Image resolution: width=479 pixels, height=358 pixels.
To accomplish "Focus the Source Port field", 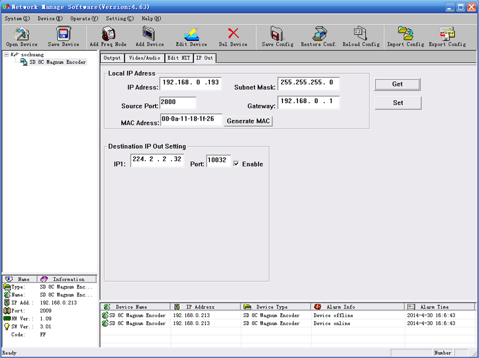I will pos(178,103).
